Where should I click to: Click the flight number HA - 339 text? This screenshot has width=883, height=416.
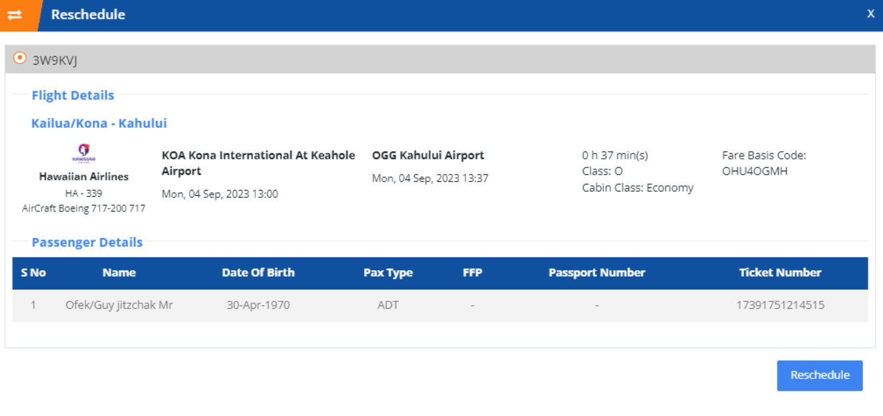click(83, 194)
